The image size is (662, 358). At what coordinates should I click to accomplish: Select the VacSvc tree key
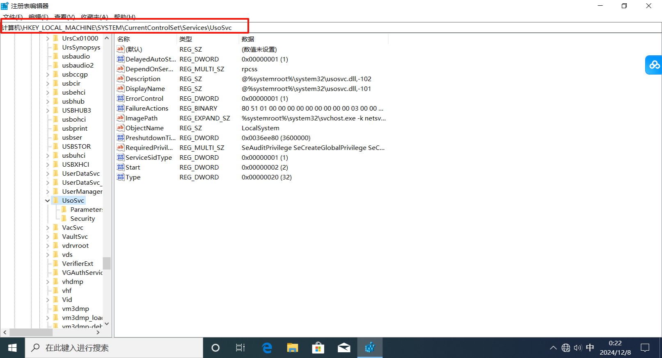73,227
